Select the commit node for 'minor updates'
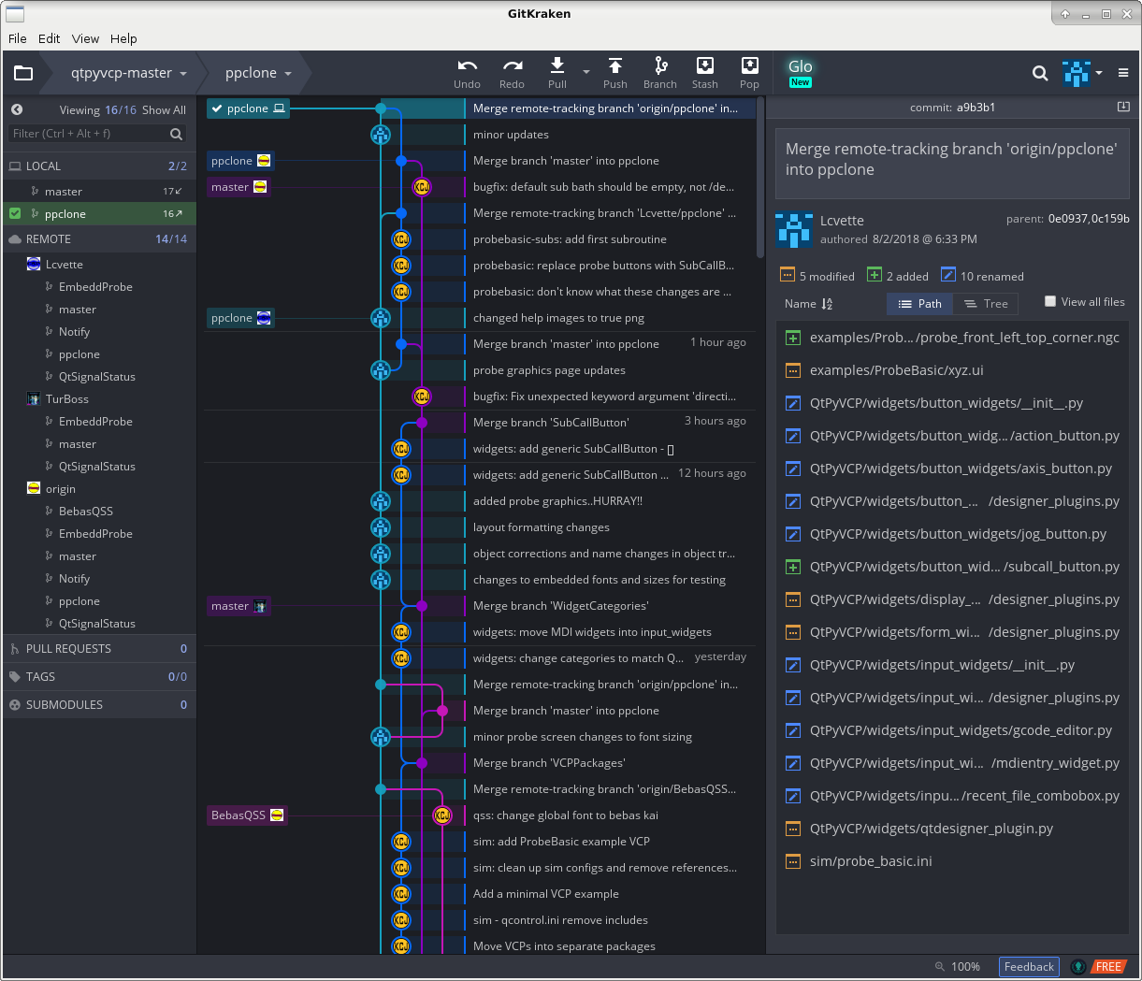Screen dimensions: 1142x981 tap(381, 135)
